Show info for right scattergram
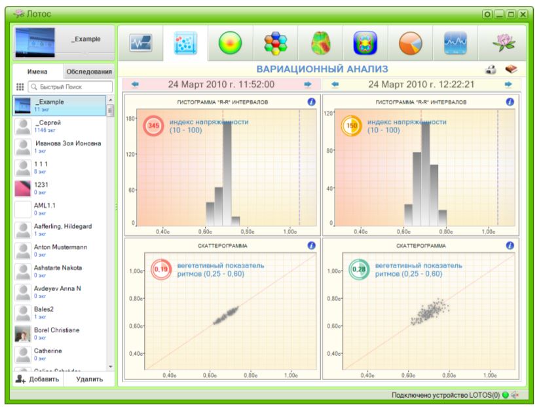 click(510, 245)
